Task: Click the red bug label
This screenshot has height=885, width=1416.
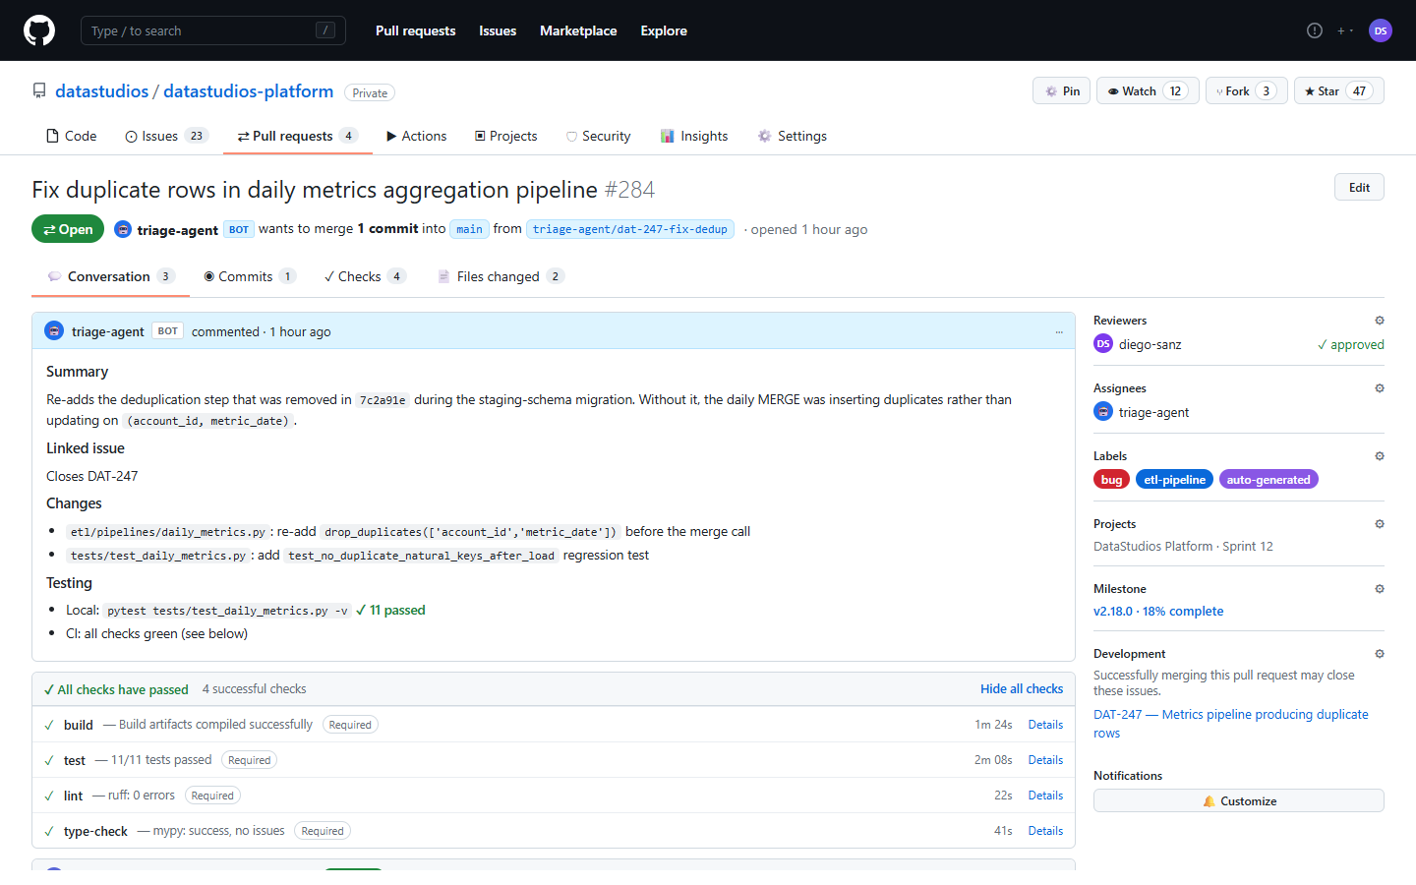Action: tap(1111, 480)
